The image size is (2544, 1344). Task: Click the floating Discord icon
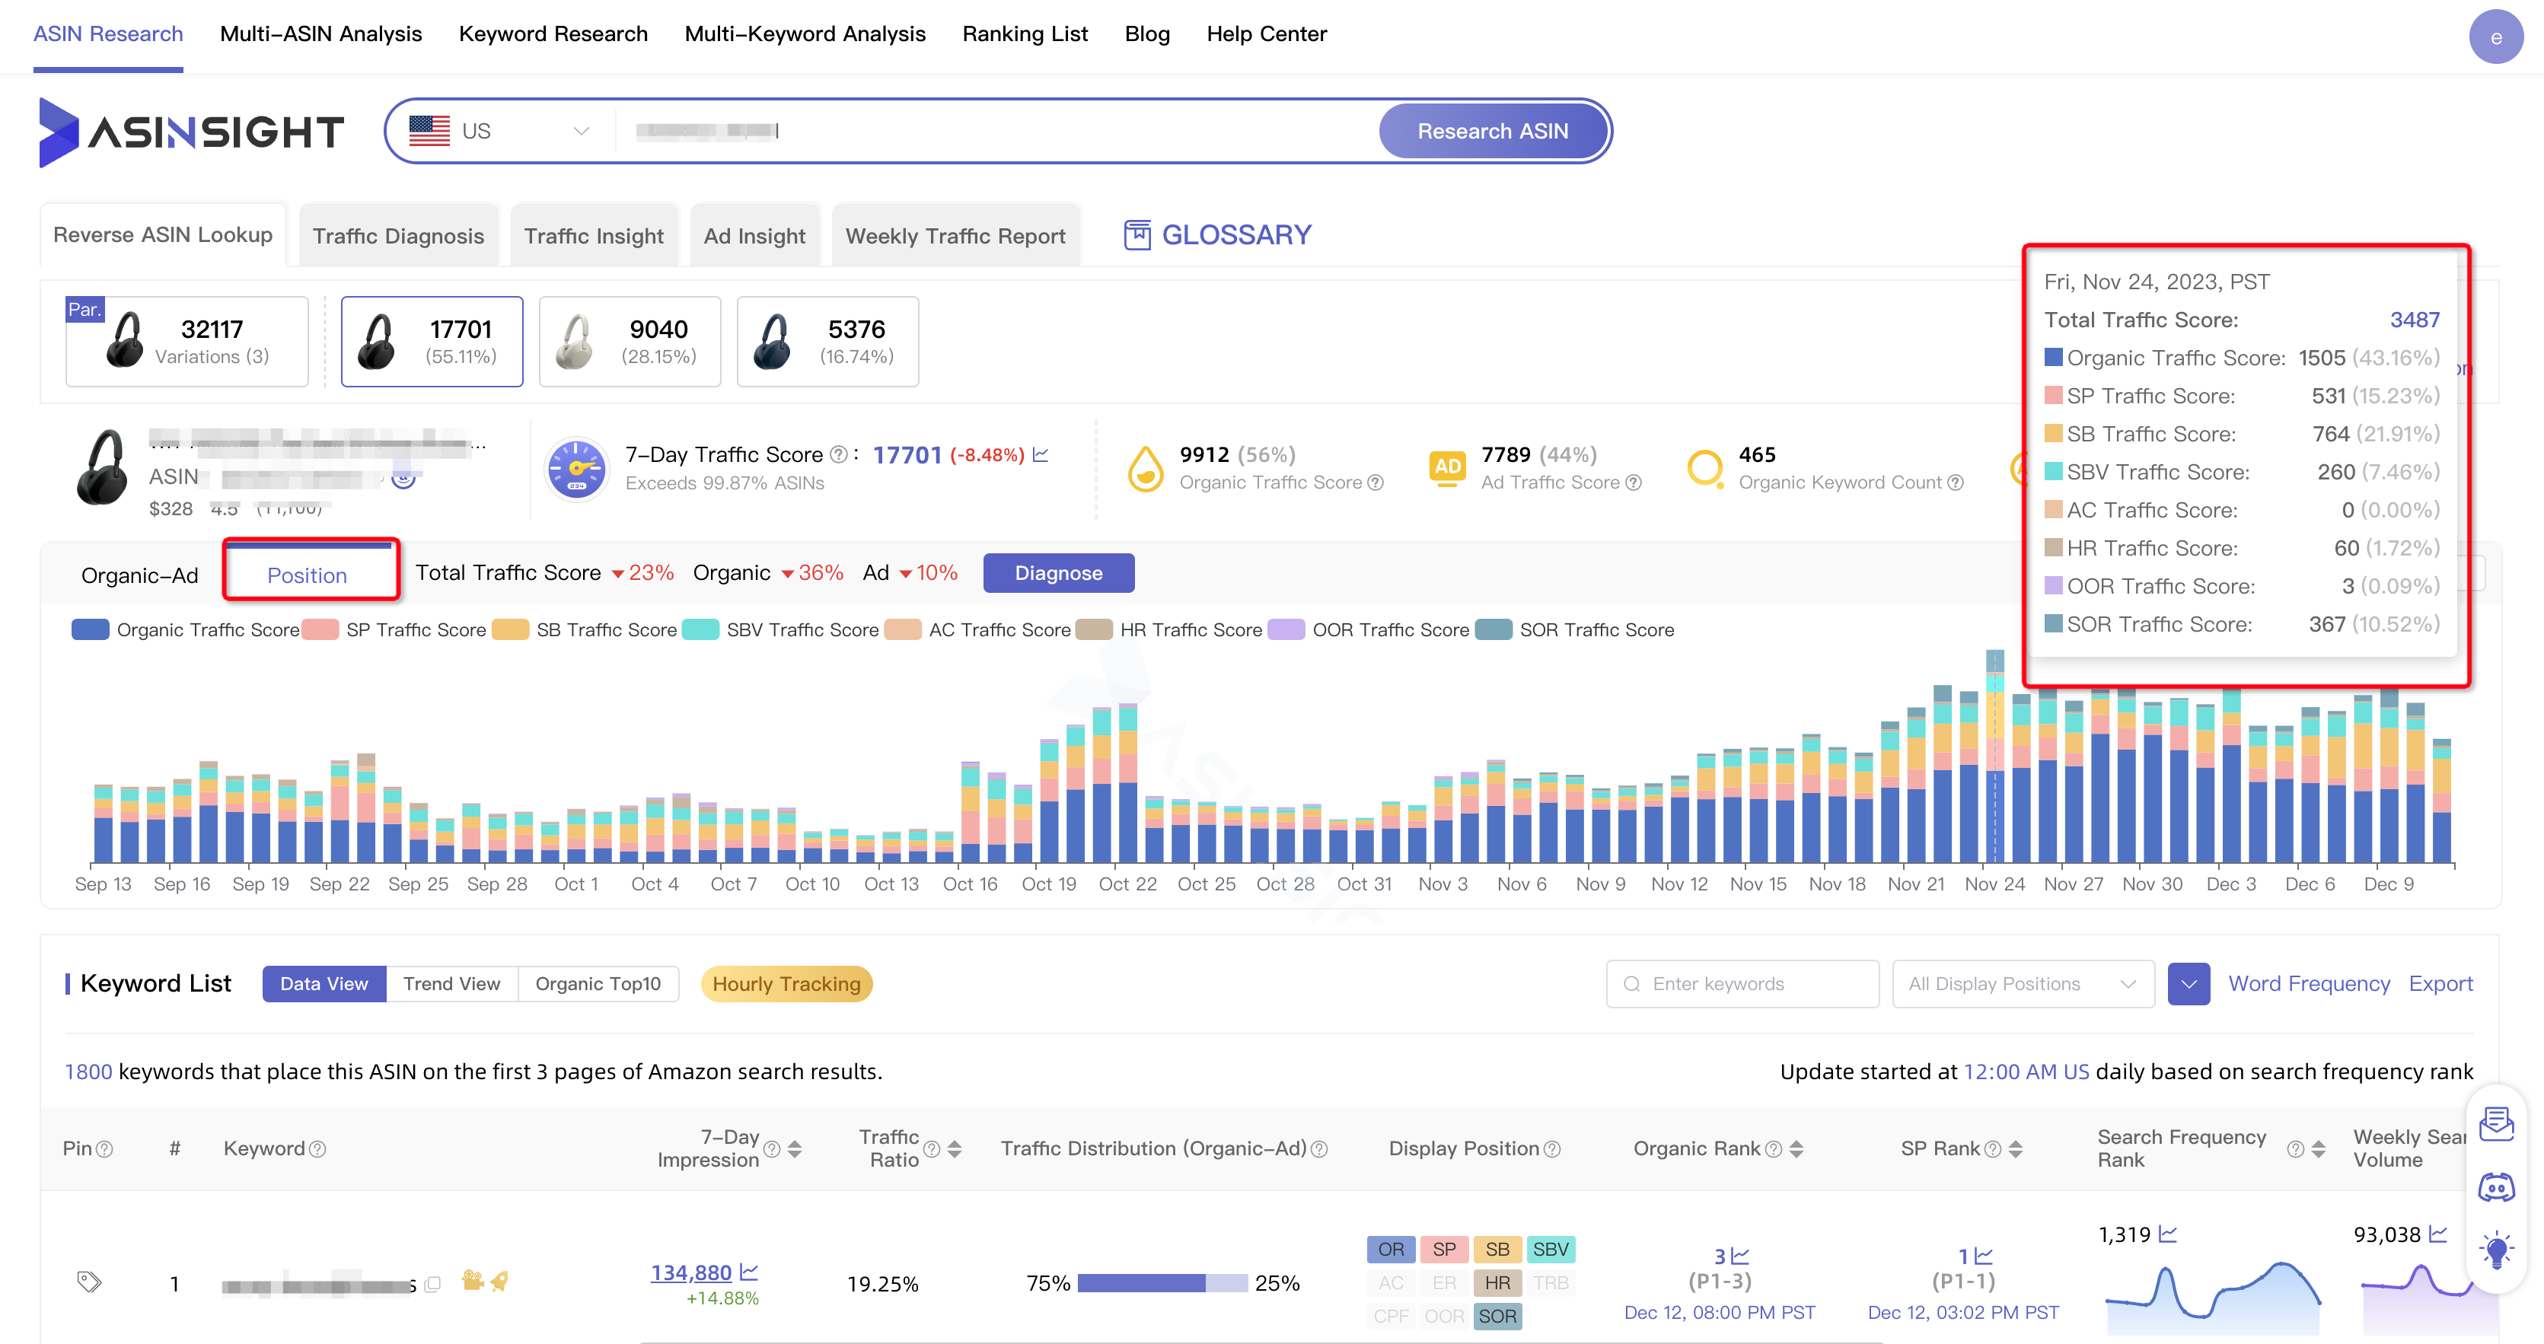(2497, 1187)
